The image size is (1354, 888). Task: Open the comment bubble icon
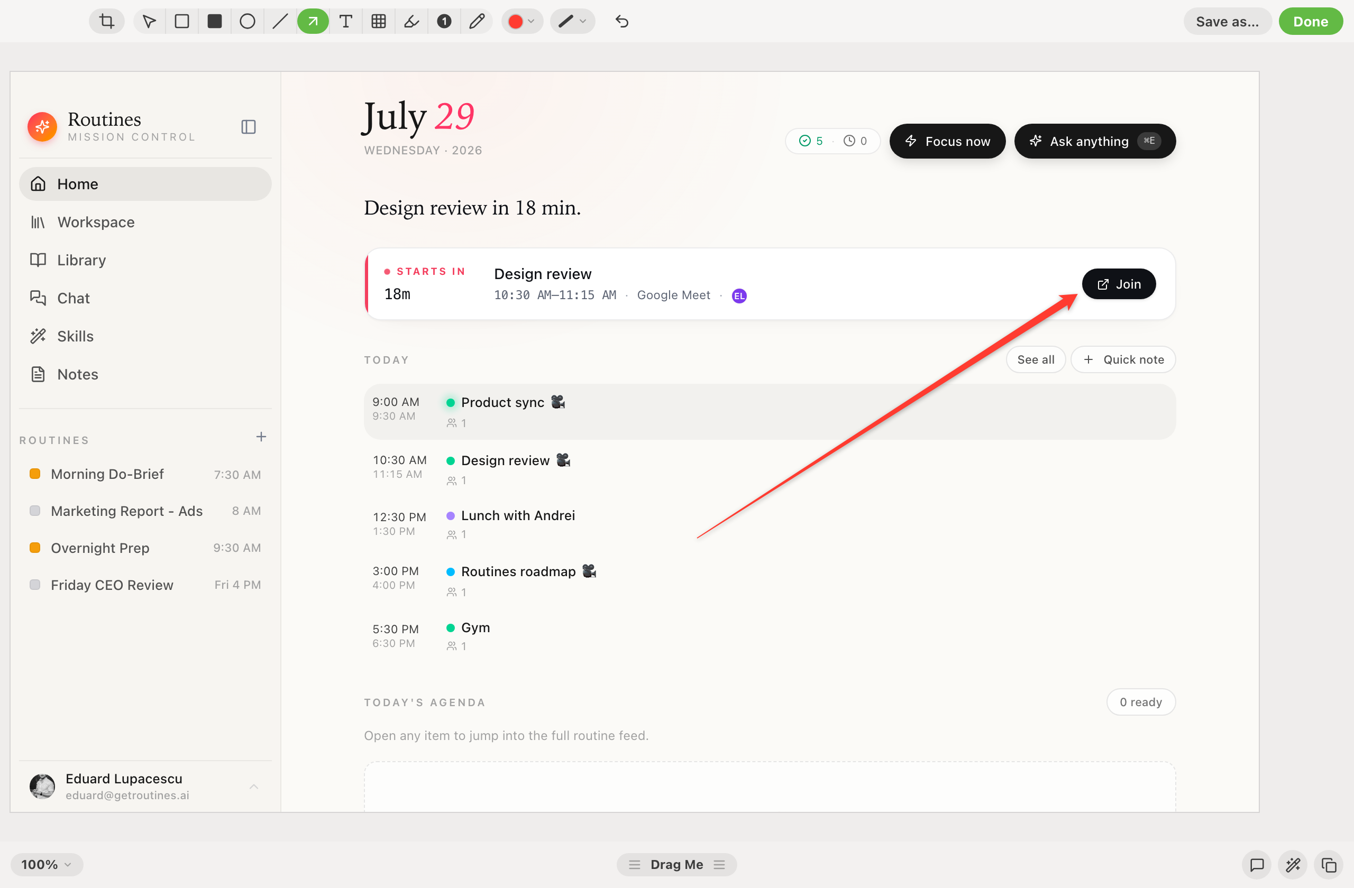pyautogui.click(x=1257, y=865)
